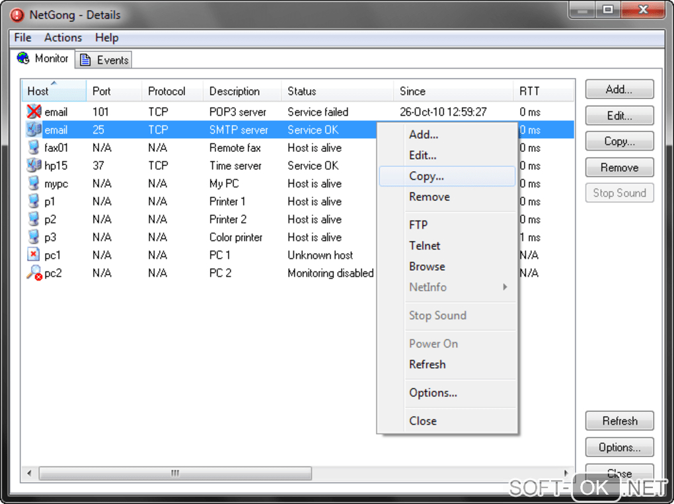Click the Options... side button
This screenshot has width=674, height=504.
[619, 447]
